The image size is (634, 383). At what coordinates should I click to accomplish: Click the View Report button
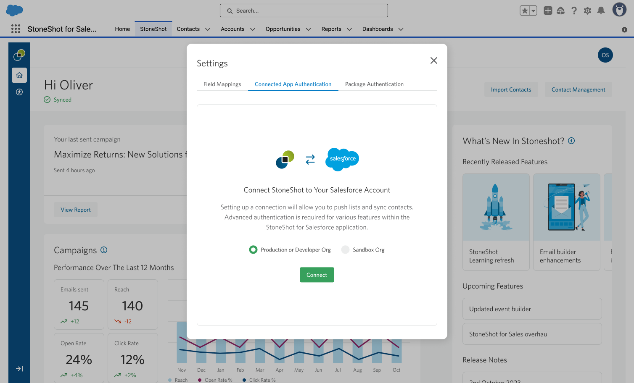[x=76, y=210]
